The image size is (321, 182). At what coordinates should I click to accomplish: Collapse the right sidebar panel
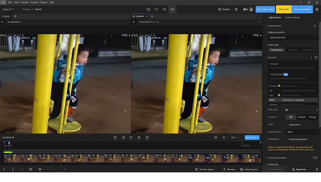pos(317,9)
